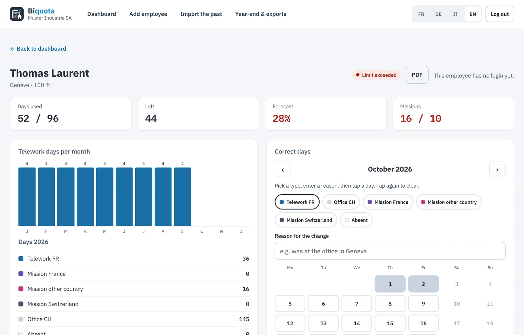Screen dimensions: 524x335
Task: Advance to next month in calendar
Action: tap(497, 169)
